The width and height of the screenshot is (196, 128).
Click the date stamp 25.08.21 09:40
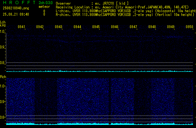tap(16, 14)
